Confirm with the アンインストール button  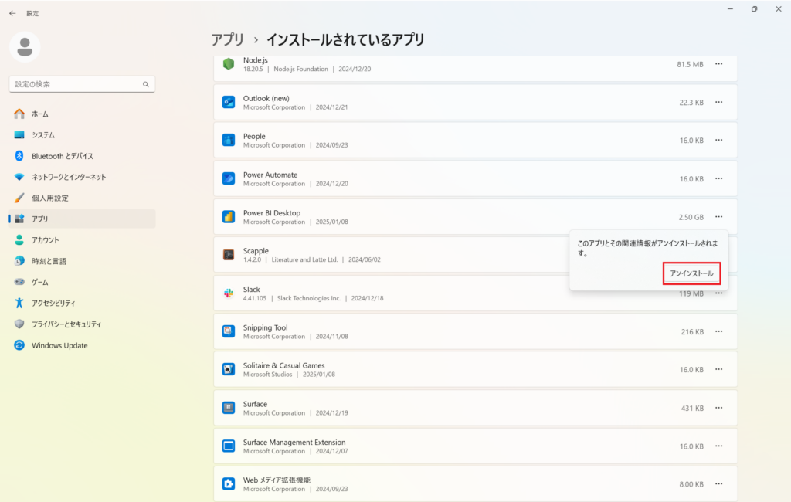pyautogui.click(x=691, y=273)
